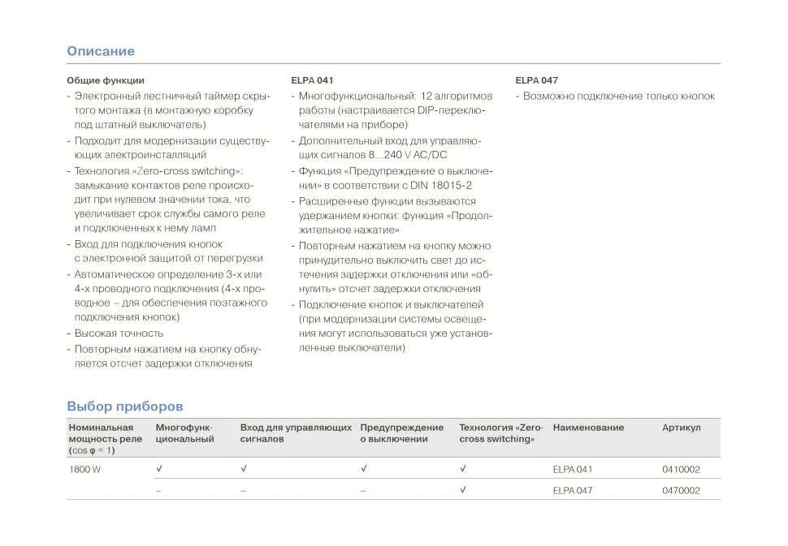Click the ELPA 041 description column title
This screenshot has width=788, height=546.
(312, 80)
